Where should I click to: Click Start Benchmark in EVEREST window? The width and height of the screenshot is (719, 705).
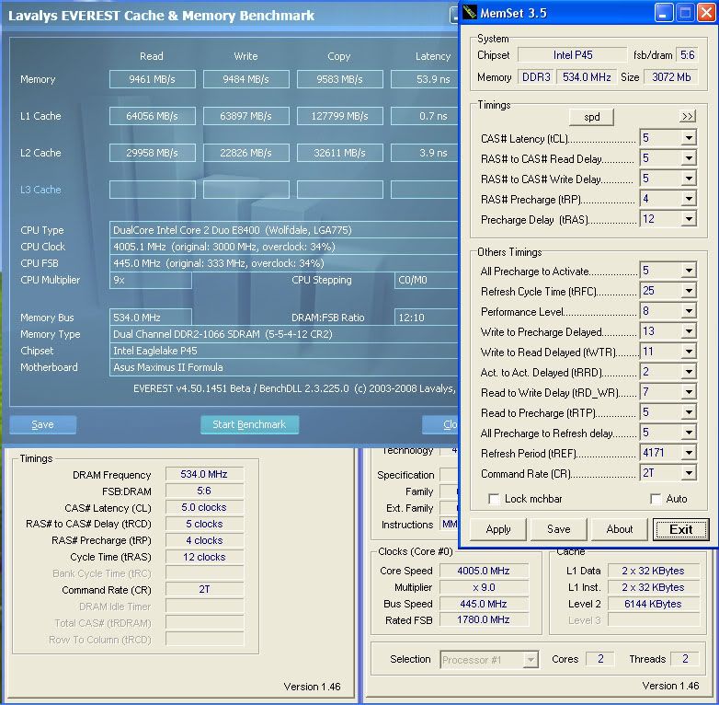pos(249,424)
